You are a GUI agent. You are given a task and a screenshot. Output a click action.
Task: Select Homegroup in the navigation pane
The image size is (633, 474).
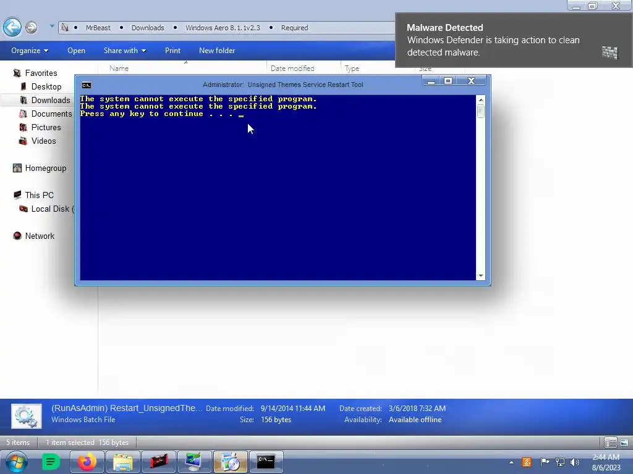point(45,168)
